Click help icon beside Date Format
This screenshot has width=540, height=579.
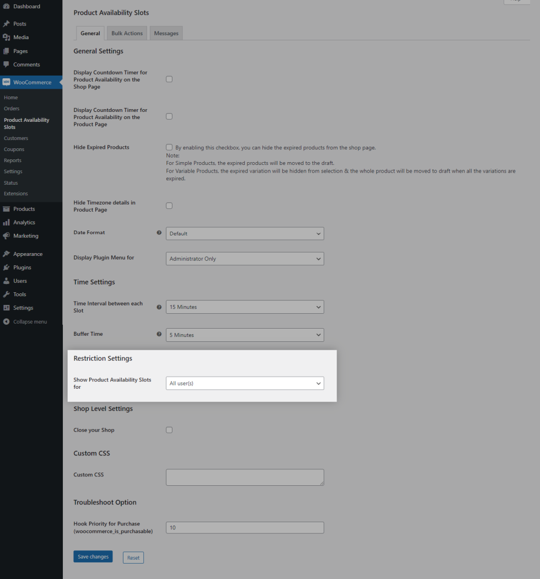(159, 233)
